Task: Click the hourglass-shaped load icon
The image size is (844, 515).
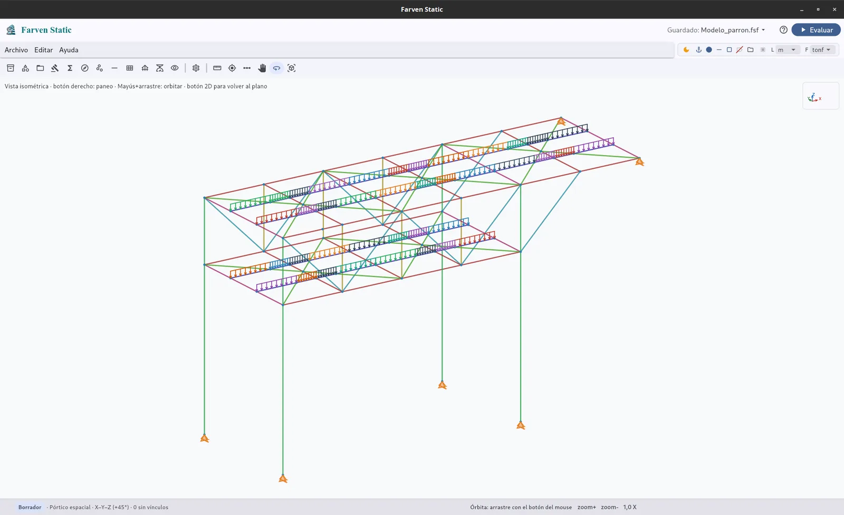Action: point(160,68)
